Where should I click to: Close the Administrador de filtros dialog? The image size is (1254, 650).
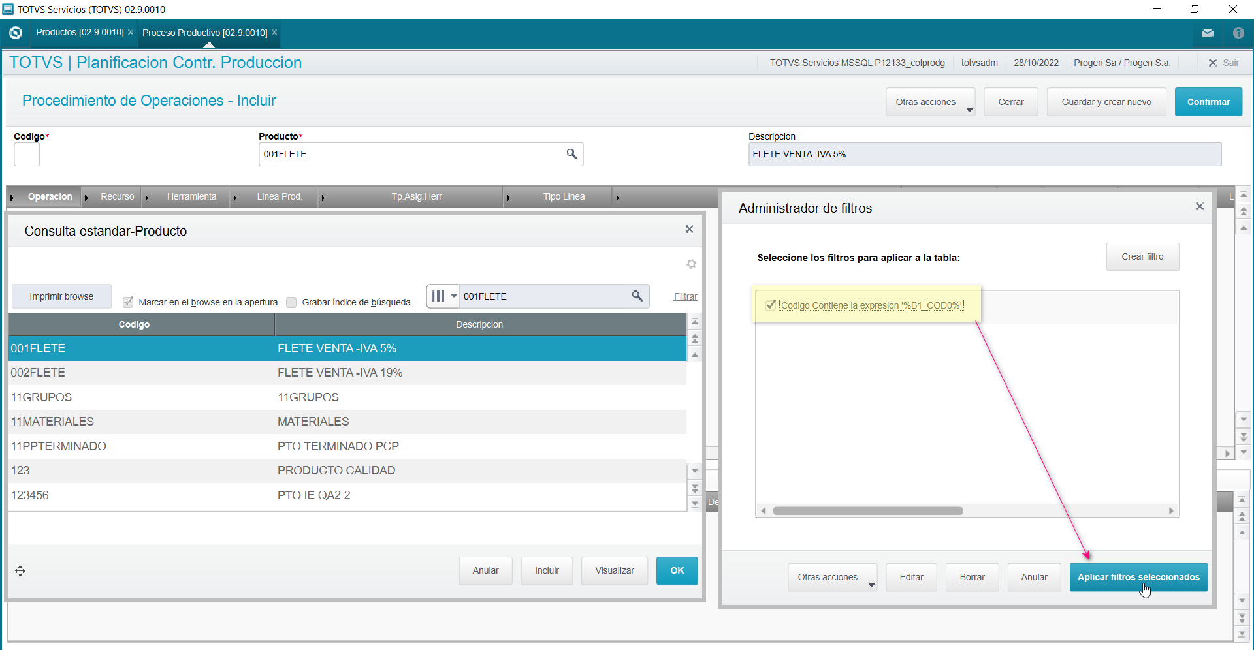(1199, 206)
